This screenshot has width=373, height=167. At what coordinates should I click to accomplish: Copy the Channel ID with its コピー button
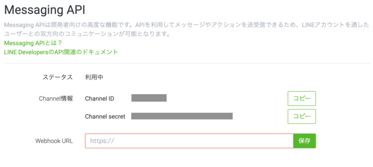click(302, 98)
